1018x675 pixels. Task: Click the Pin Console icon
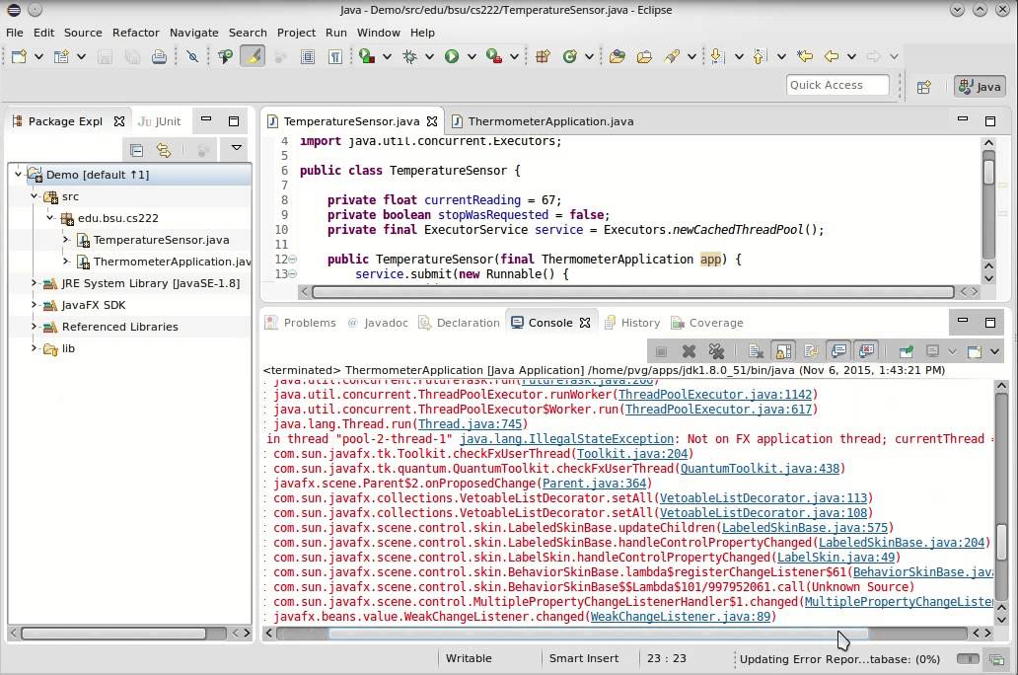tap(906, 351)
